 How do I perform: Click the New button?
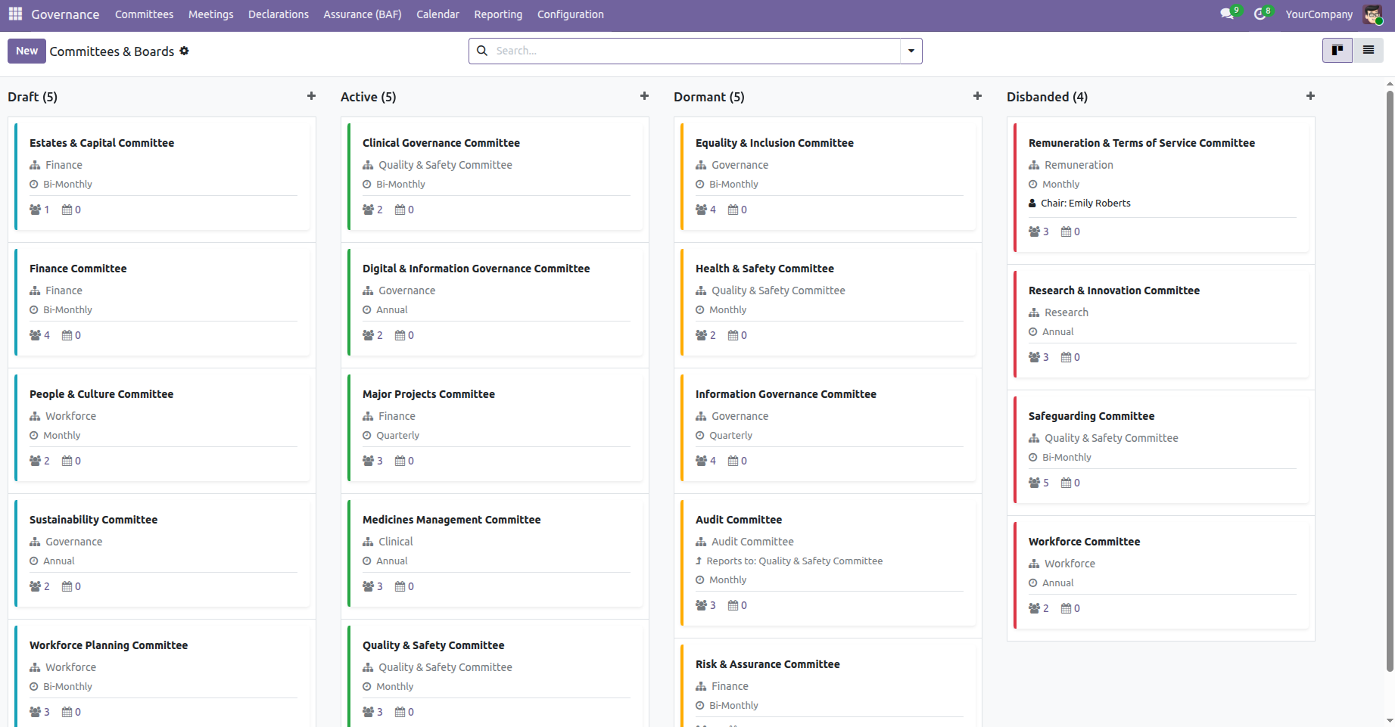click(26, 51)
